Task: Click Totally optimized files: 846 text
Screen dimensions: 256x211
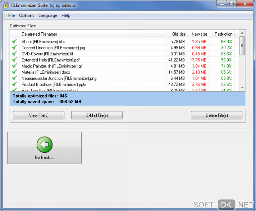Action: (x=40, y=96)
